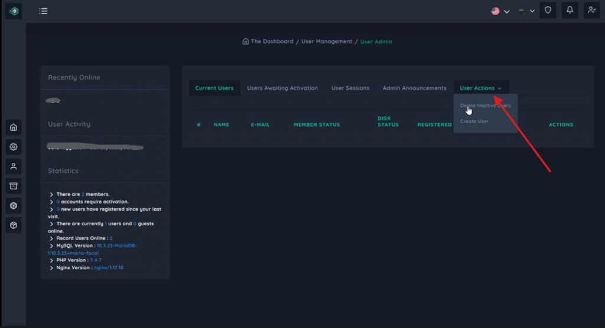Open the sidebar user icon
The height and width of the screenshot is (328, 605).
pyautogui.click(x=14, y=166)
